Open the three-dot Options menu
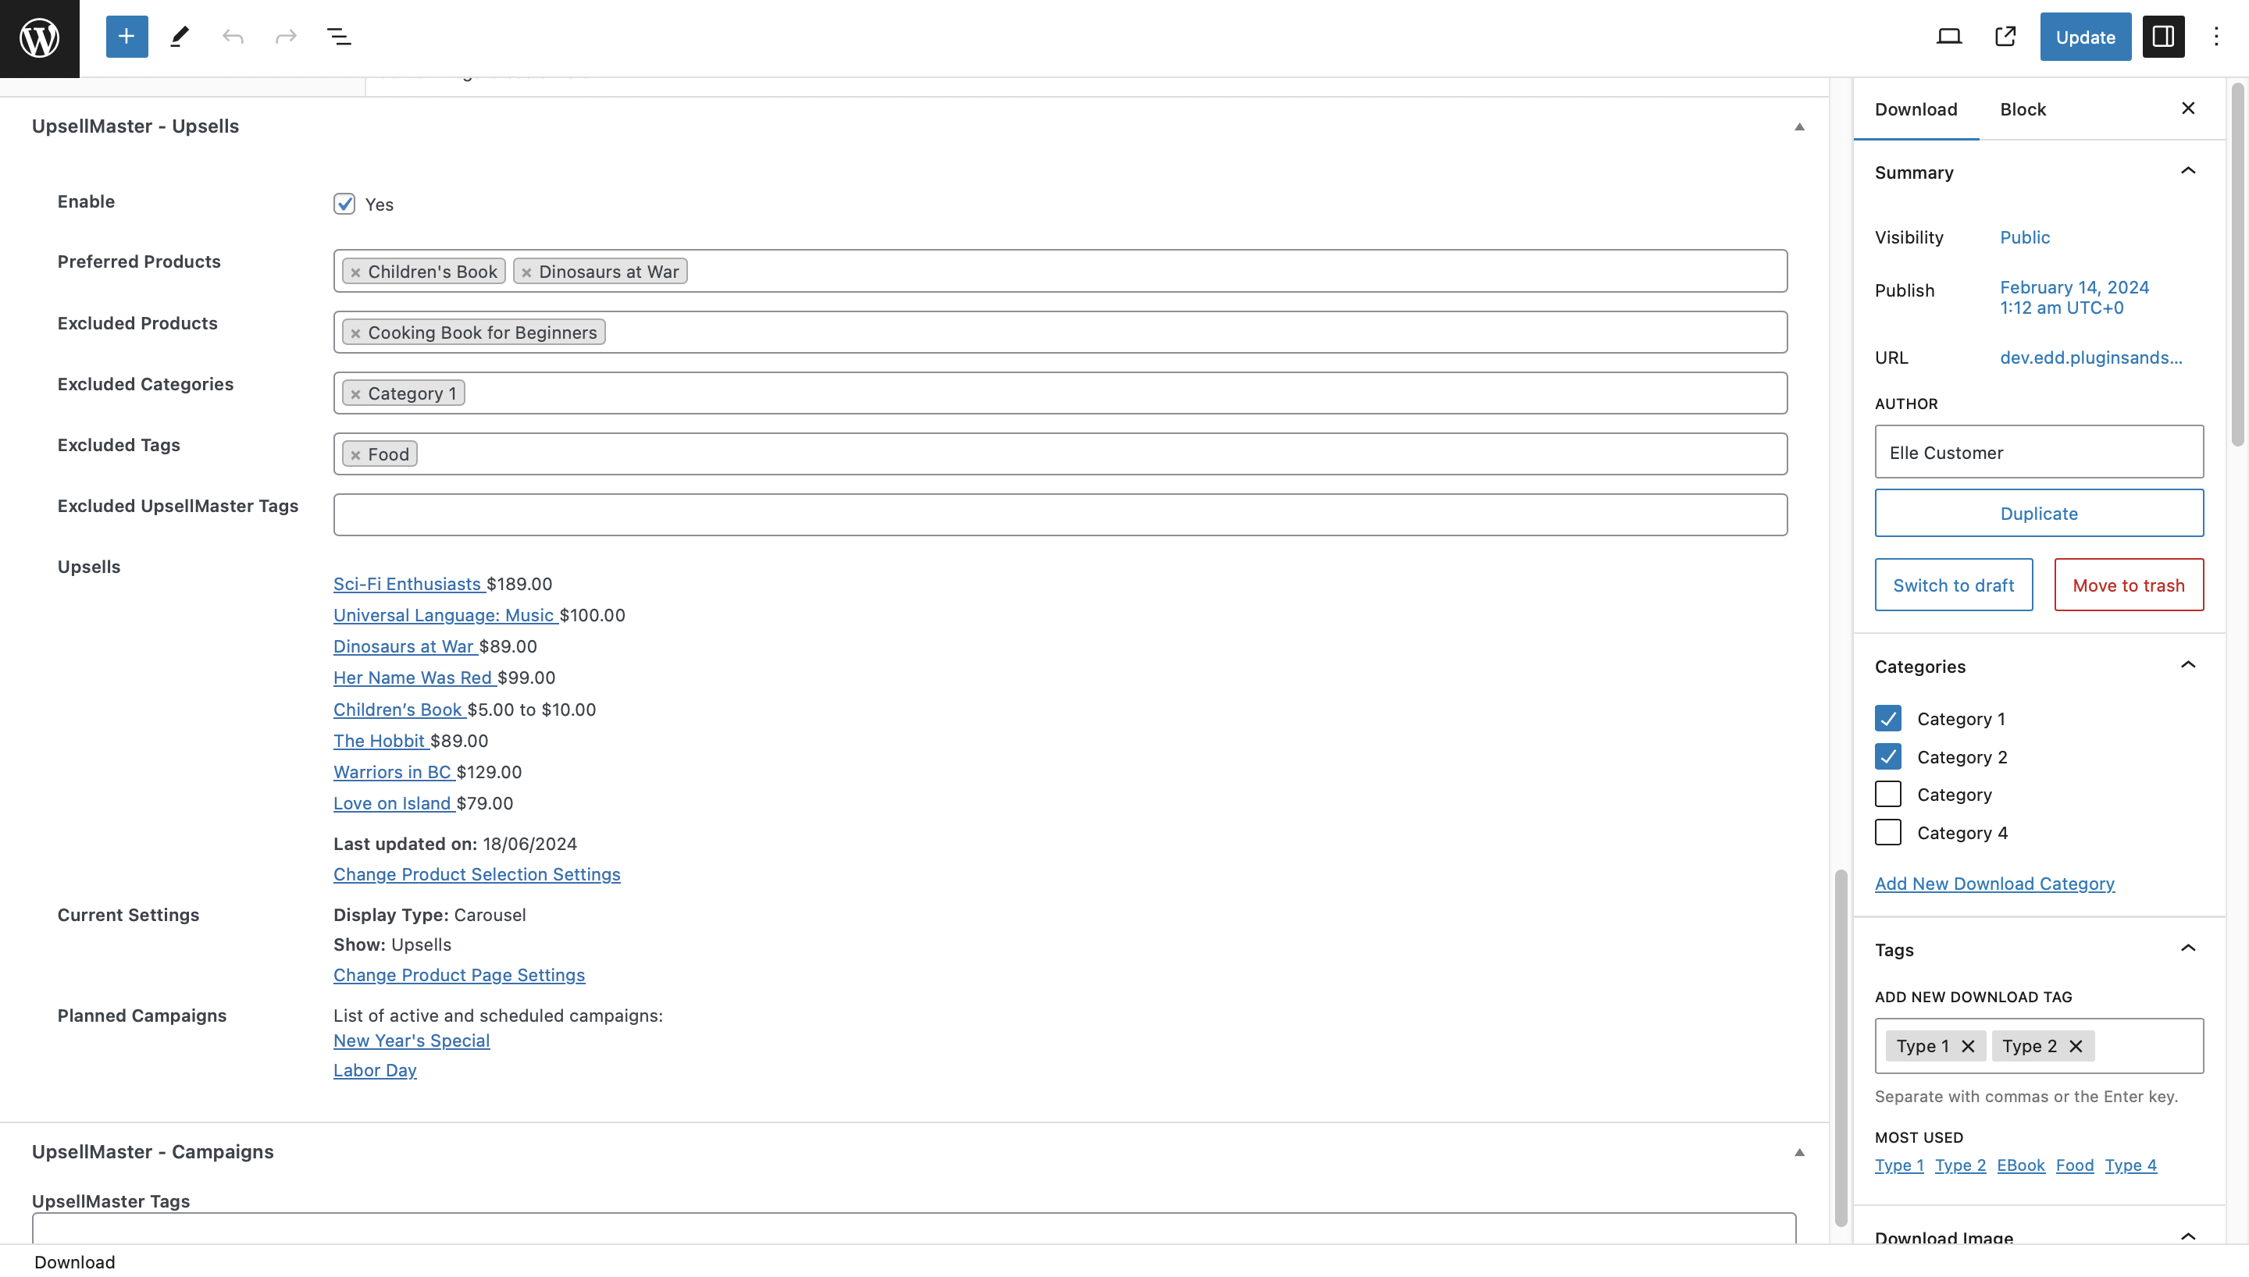Viewport: 2249px width, 1277px height. click(x=2215, y=37)
